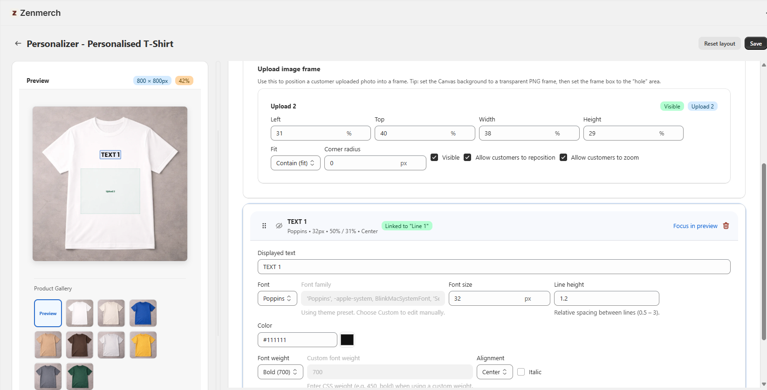Grab the drag handle of TEXT 1
Screen dimensions: 767x390
coord(264,226)
